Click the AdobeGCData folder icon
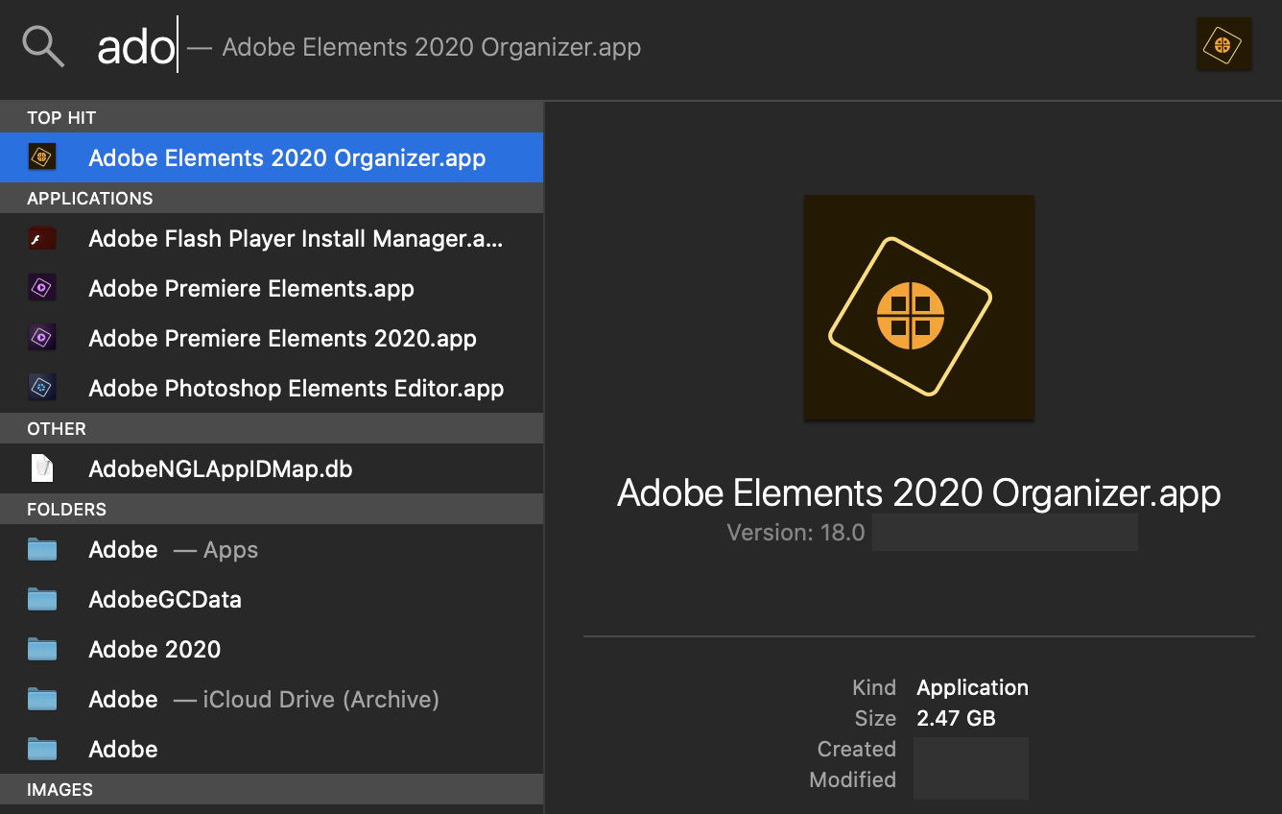Viewport: 1282px width, 814px height. point(42,600)
